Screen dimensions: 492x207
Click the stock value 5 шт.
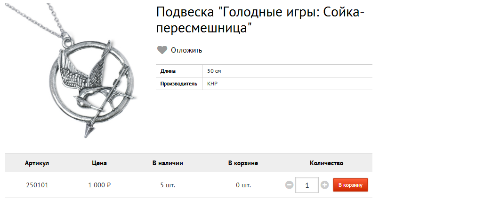click(x=168, y=185)
